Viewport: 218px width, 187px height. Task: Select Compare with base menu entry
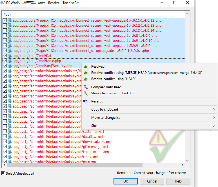tap(106, 87)
